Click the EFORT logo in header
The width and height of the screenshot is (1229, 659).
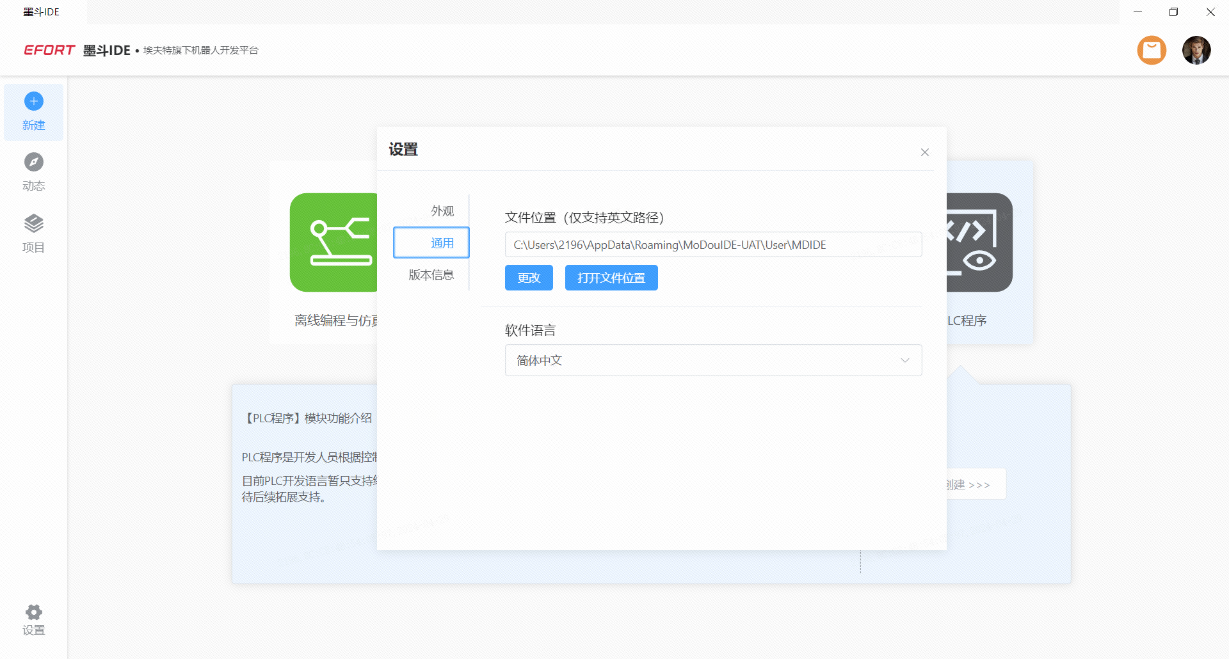pos(49,50)
